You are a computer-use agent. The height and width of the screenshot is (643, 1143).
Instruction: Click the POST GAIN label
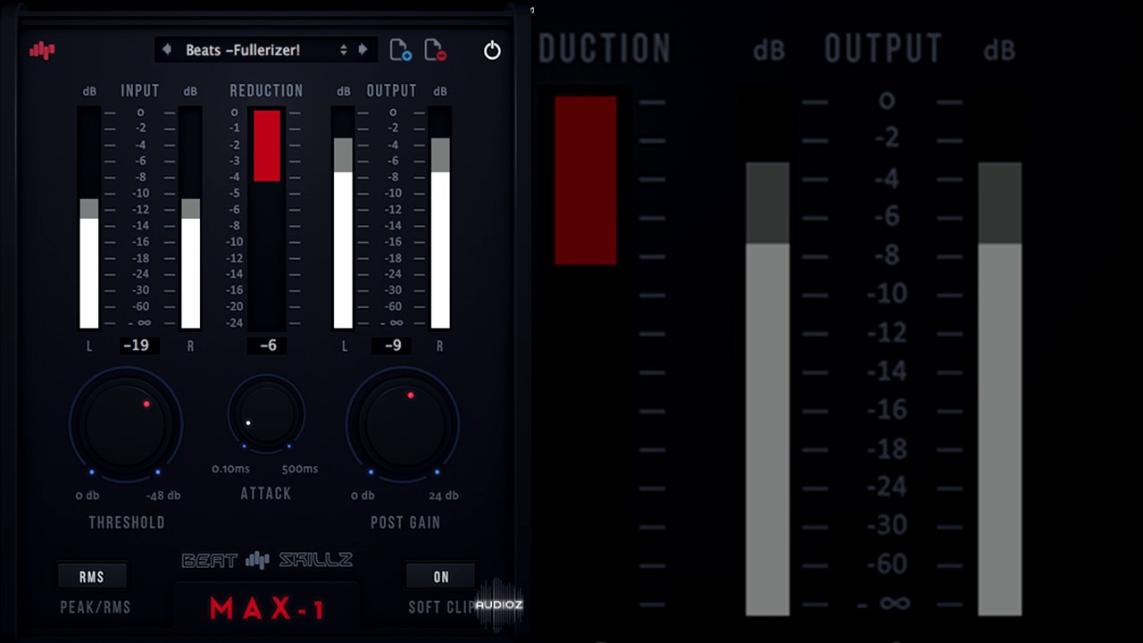tap(405, 522)
